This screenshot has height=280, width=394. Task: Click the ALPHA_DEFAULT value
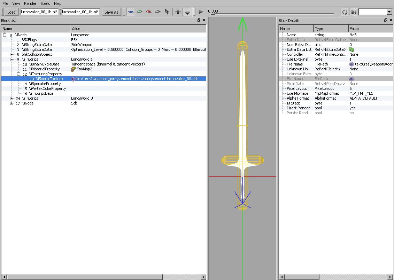click(363, 99)
